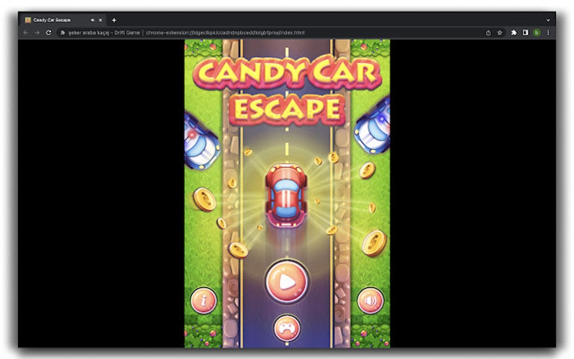Expand the site information area in the address bar
Image resolution: width=574 pixels, height=359 pixels.
click(64, 33)
